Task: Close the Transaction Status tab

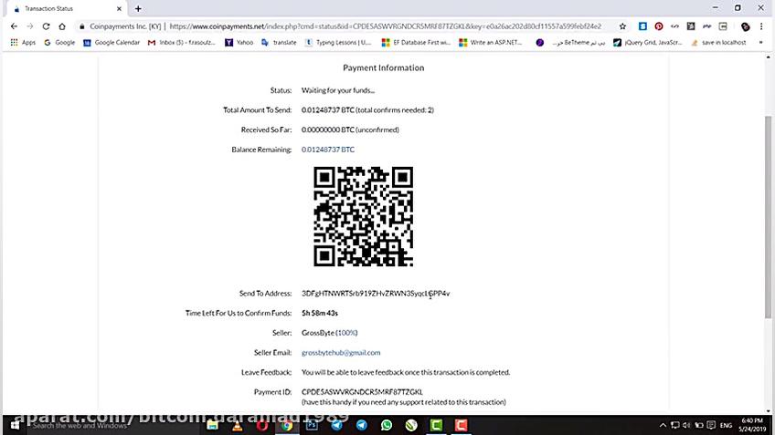Action: pyautogui.click(x=119, y=8)
